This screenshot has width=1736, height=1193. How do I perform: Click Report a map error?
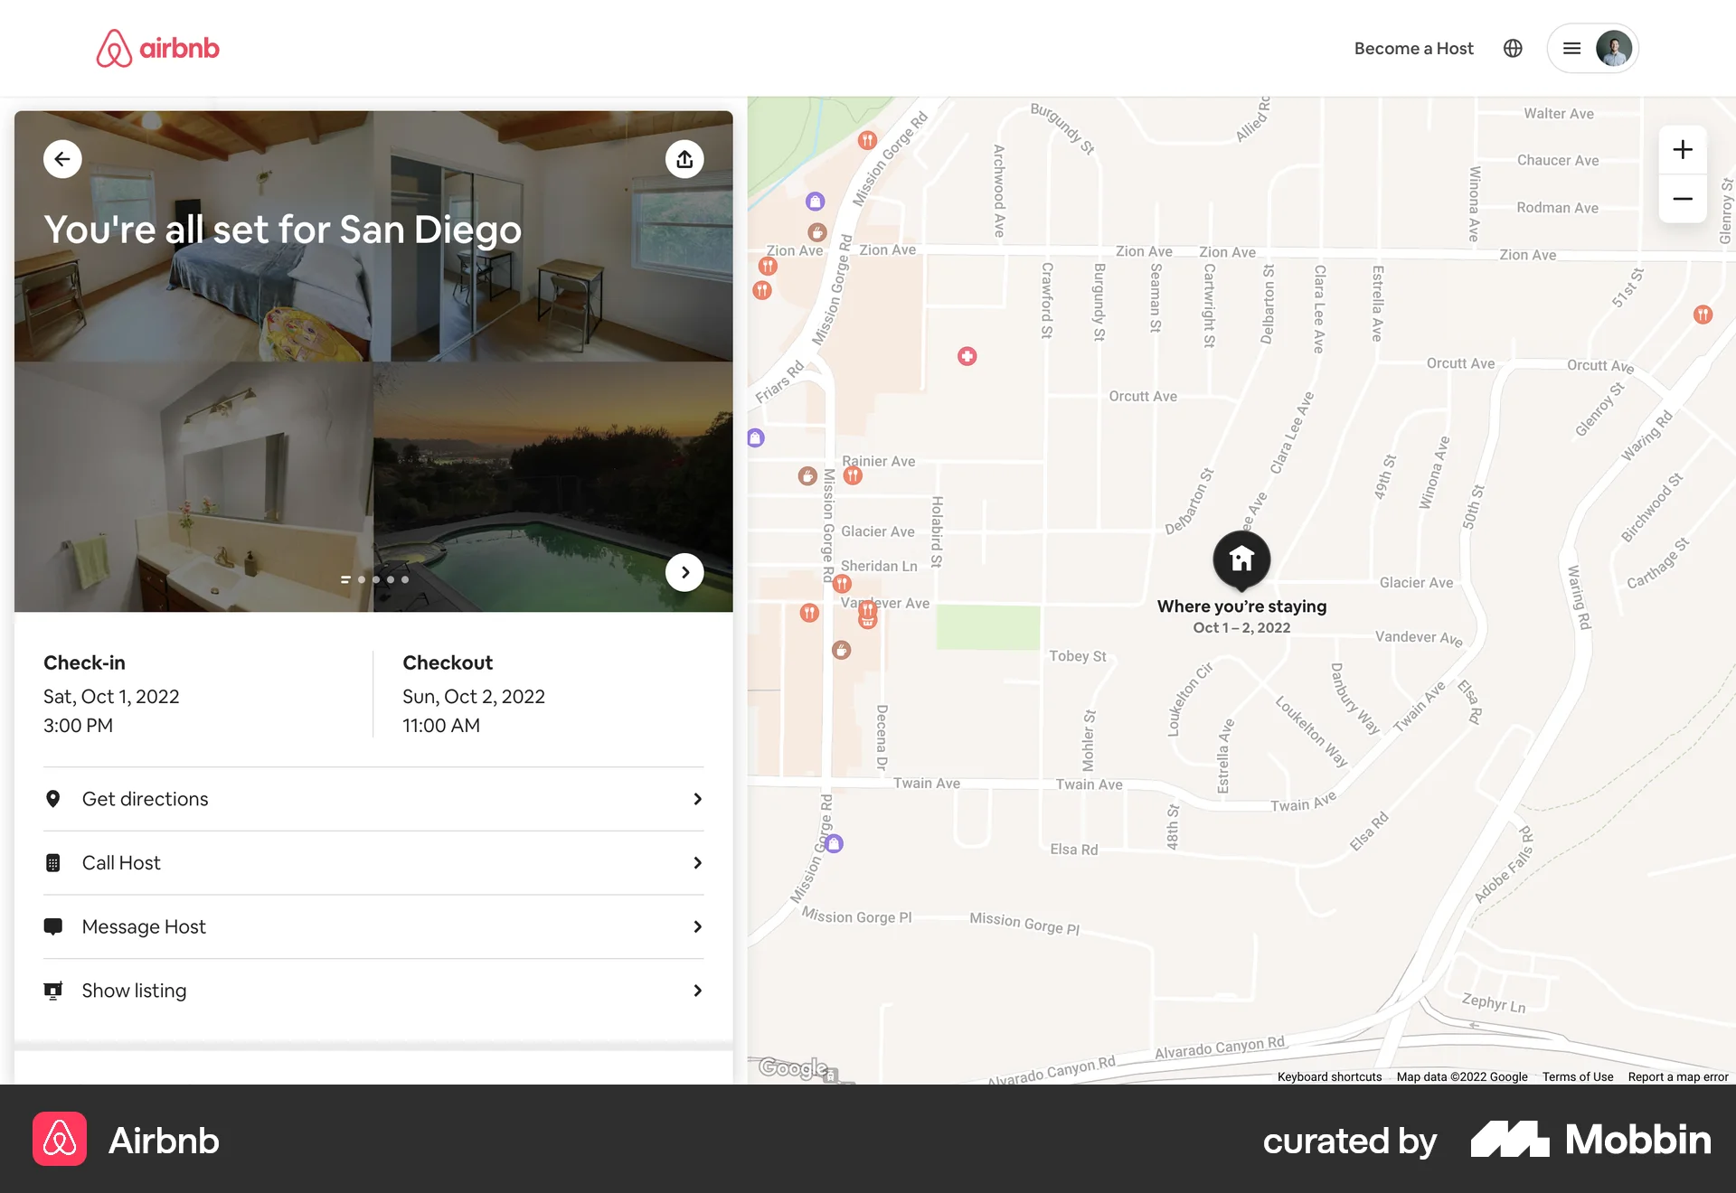coord(1677,1076)
